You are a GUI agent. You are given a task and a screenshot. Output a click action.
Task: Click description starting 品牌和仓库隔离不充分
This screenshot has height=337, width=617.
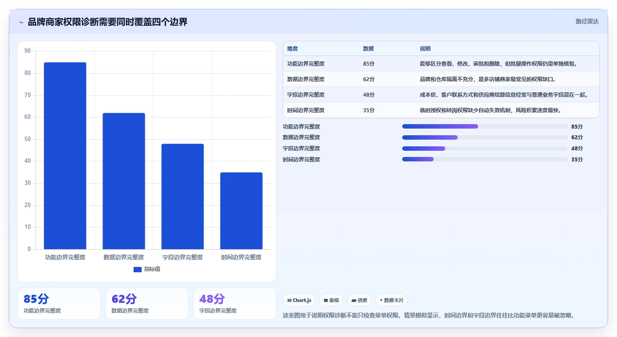pos(488,79)
